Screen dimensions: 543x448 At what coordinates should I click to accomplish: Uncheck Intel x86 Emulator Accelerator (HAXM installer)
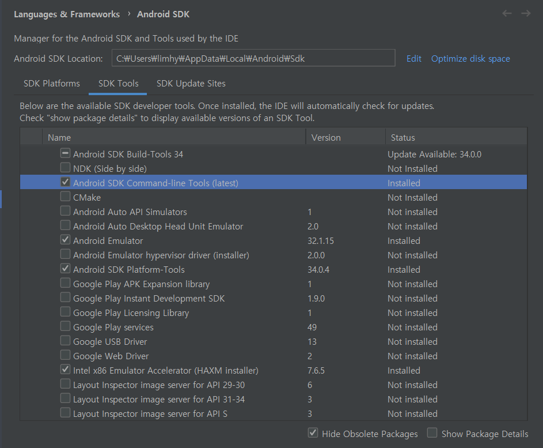click(x=65, y=369)
